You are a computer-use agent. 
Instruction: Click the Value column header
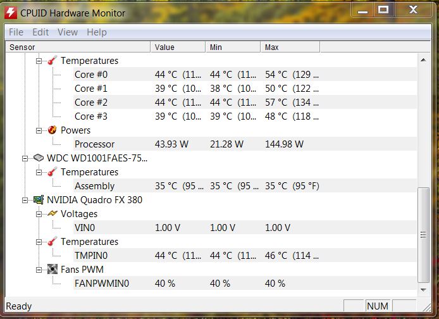[x=178, y=47]
